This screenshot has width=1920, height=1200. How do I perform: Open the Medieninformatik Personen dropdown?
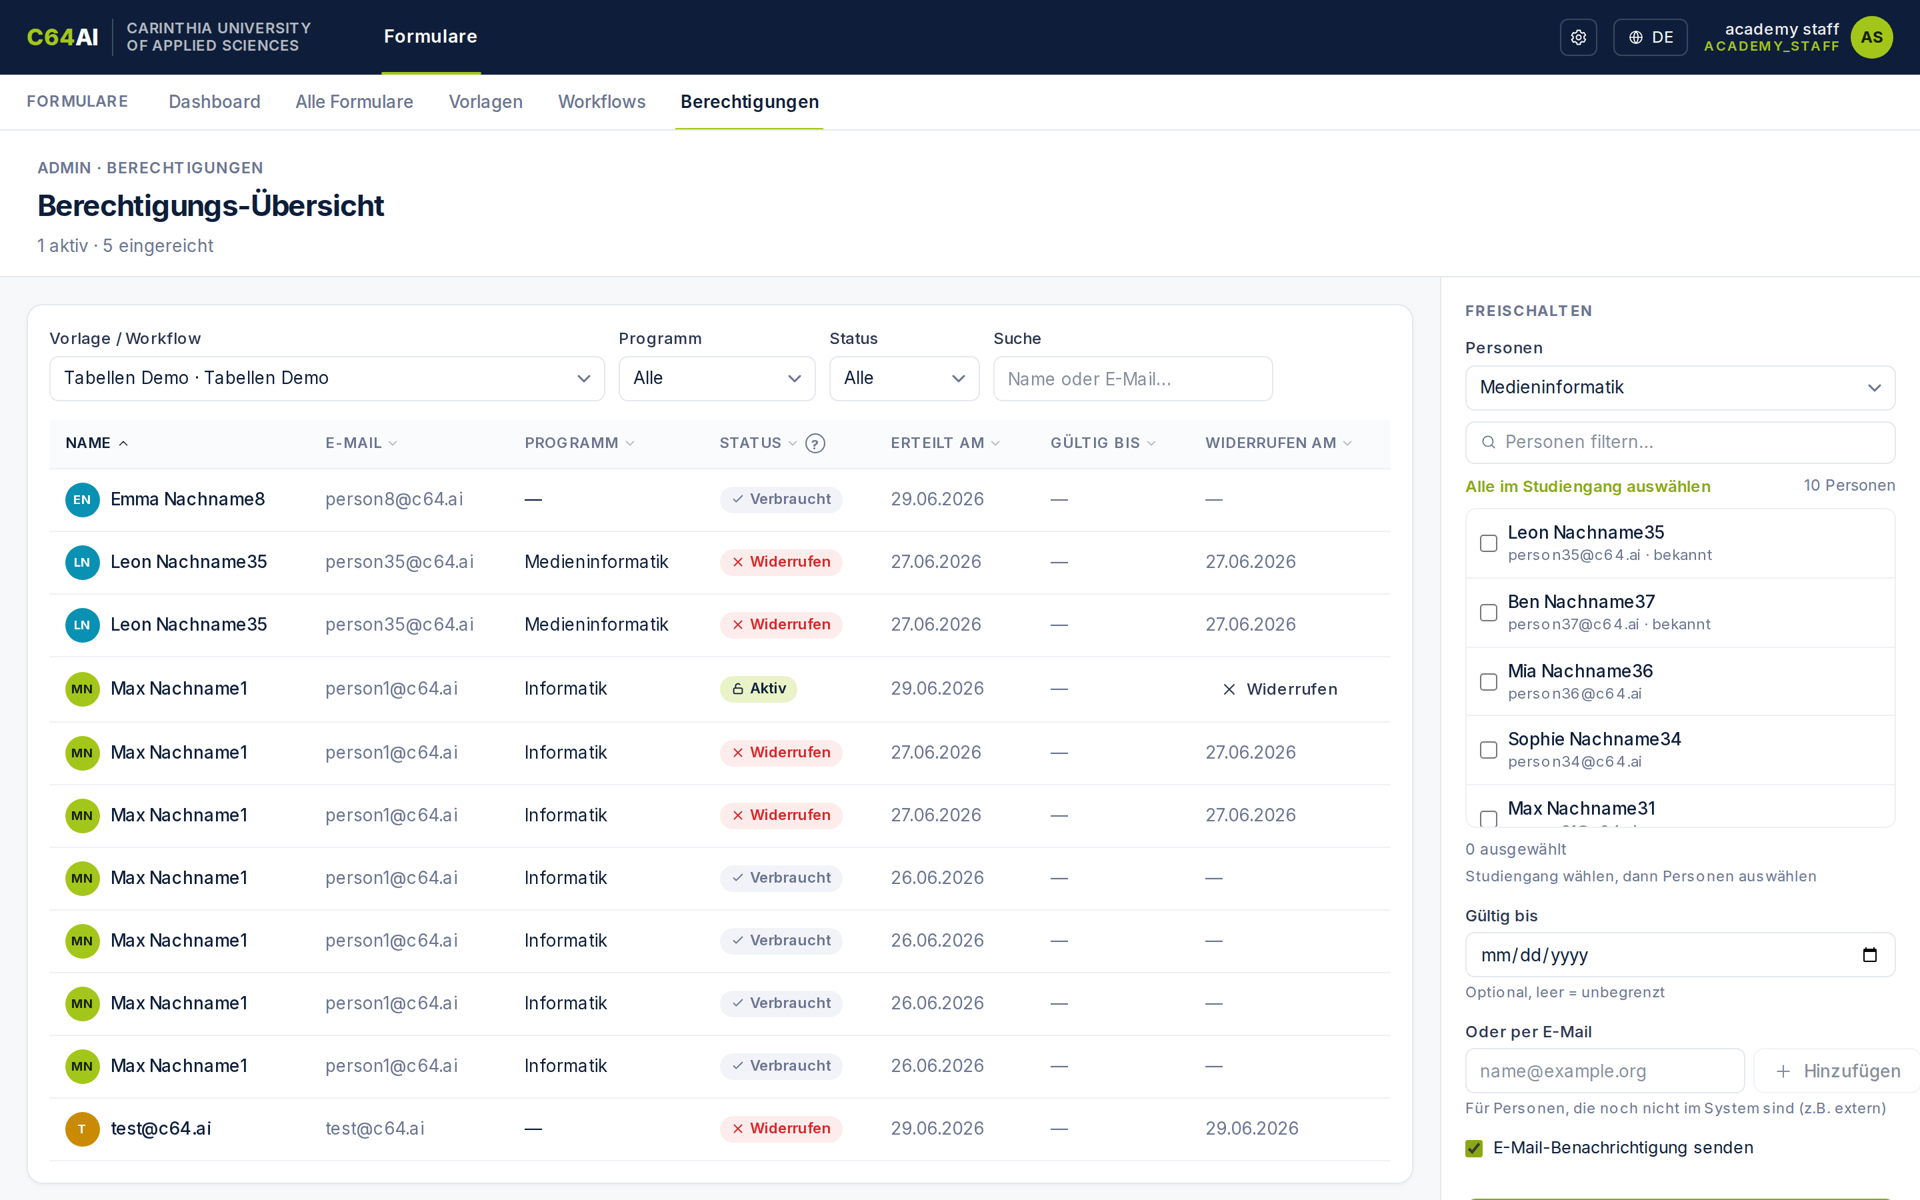tap(1679, 387)
